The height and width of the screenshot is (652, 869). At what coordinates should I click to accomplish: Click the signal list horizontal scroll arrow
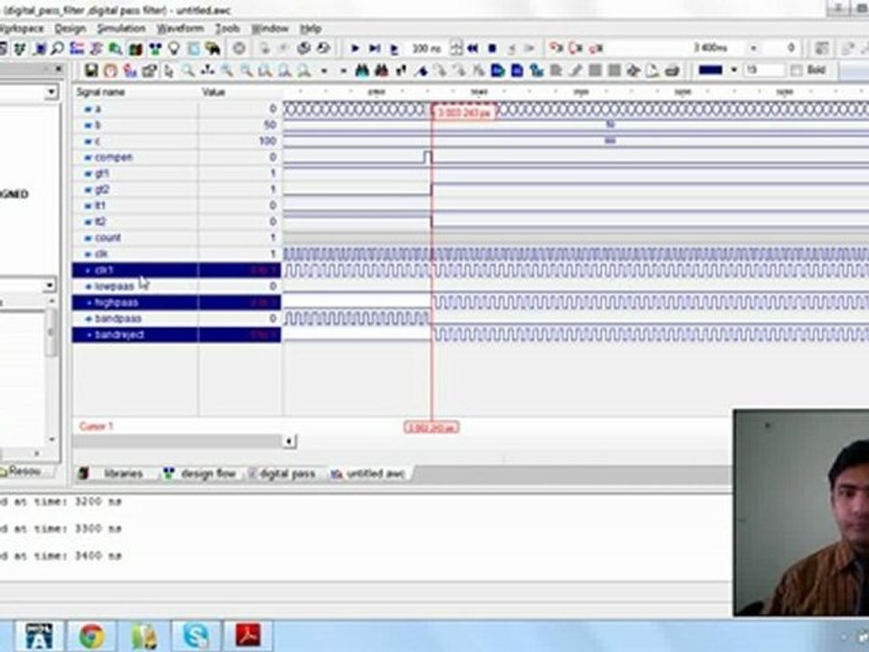pyautogui.click(x=290, y=441)
